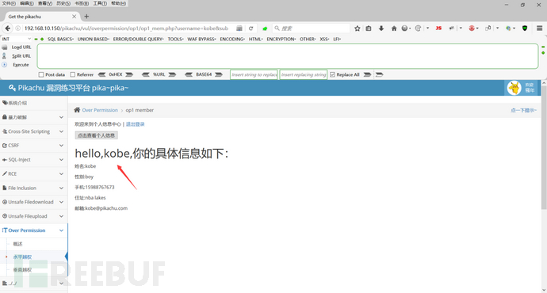Click the 0xHEX encode right arrow
Screen dimensions: 547x293
click(129, 74)
